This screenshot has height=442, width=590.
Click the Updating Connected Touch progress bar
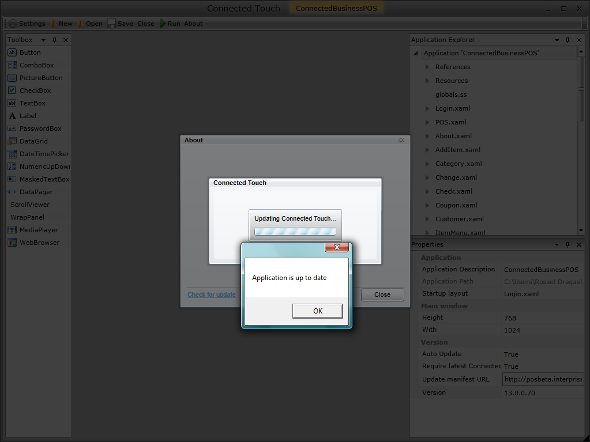tap(295, 231)
